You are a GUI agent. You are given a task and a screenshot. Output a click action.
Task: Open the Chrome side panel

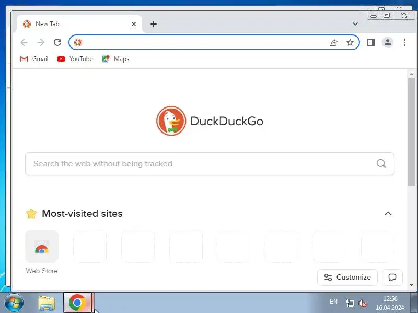point(371,42)
